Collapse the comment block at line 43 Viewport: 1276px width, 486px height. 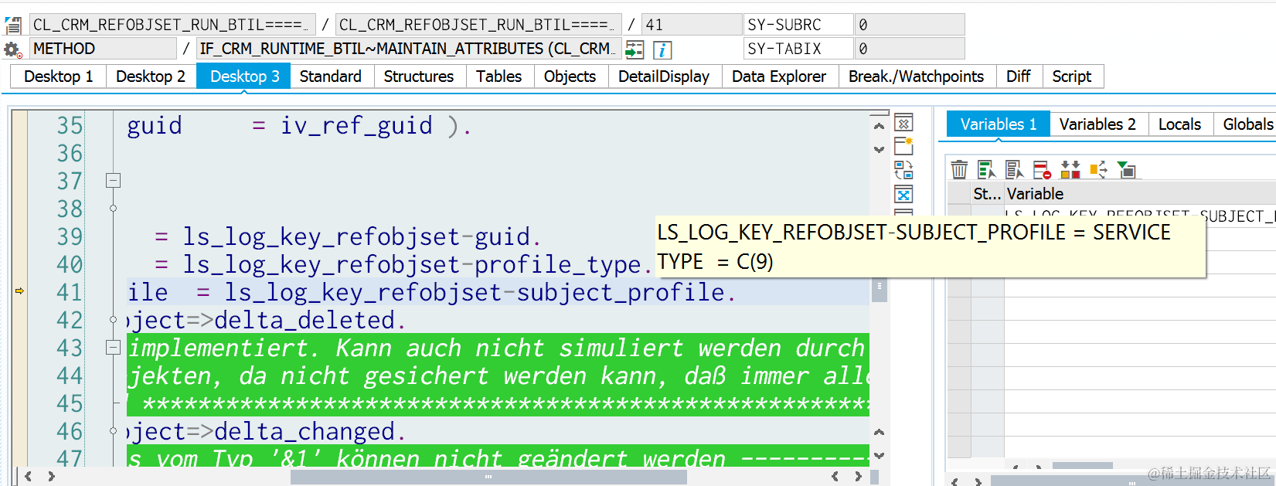click(x=113, y=348)
